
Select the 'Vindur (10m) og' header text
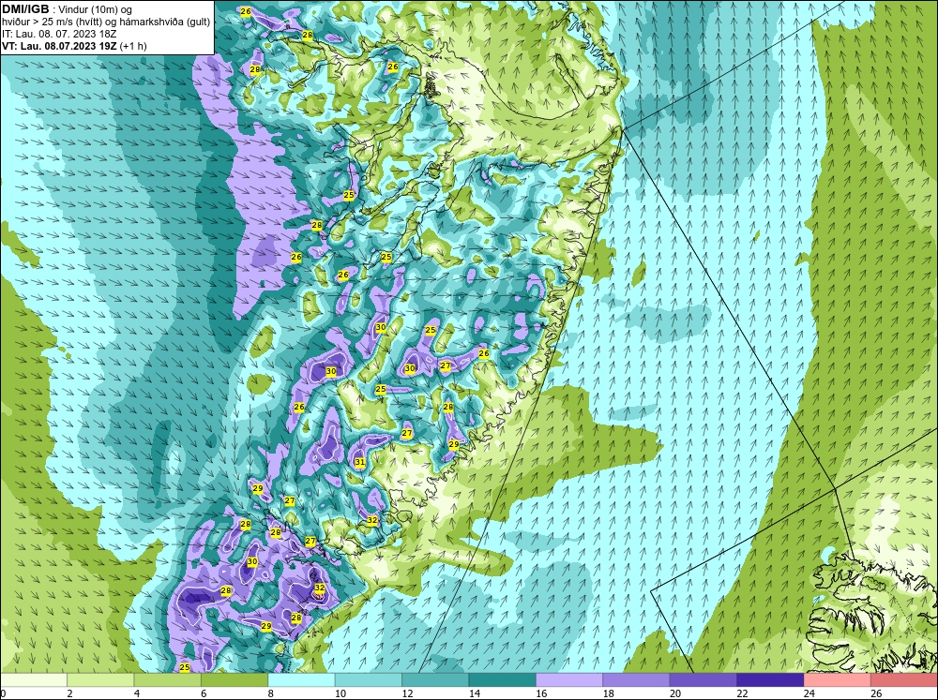click(97, 9)
